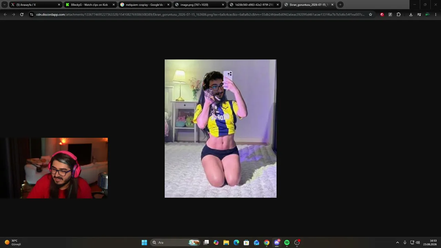
Task: Bookmark this page with the star
Action: 370,14
